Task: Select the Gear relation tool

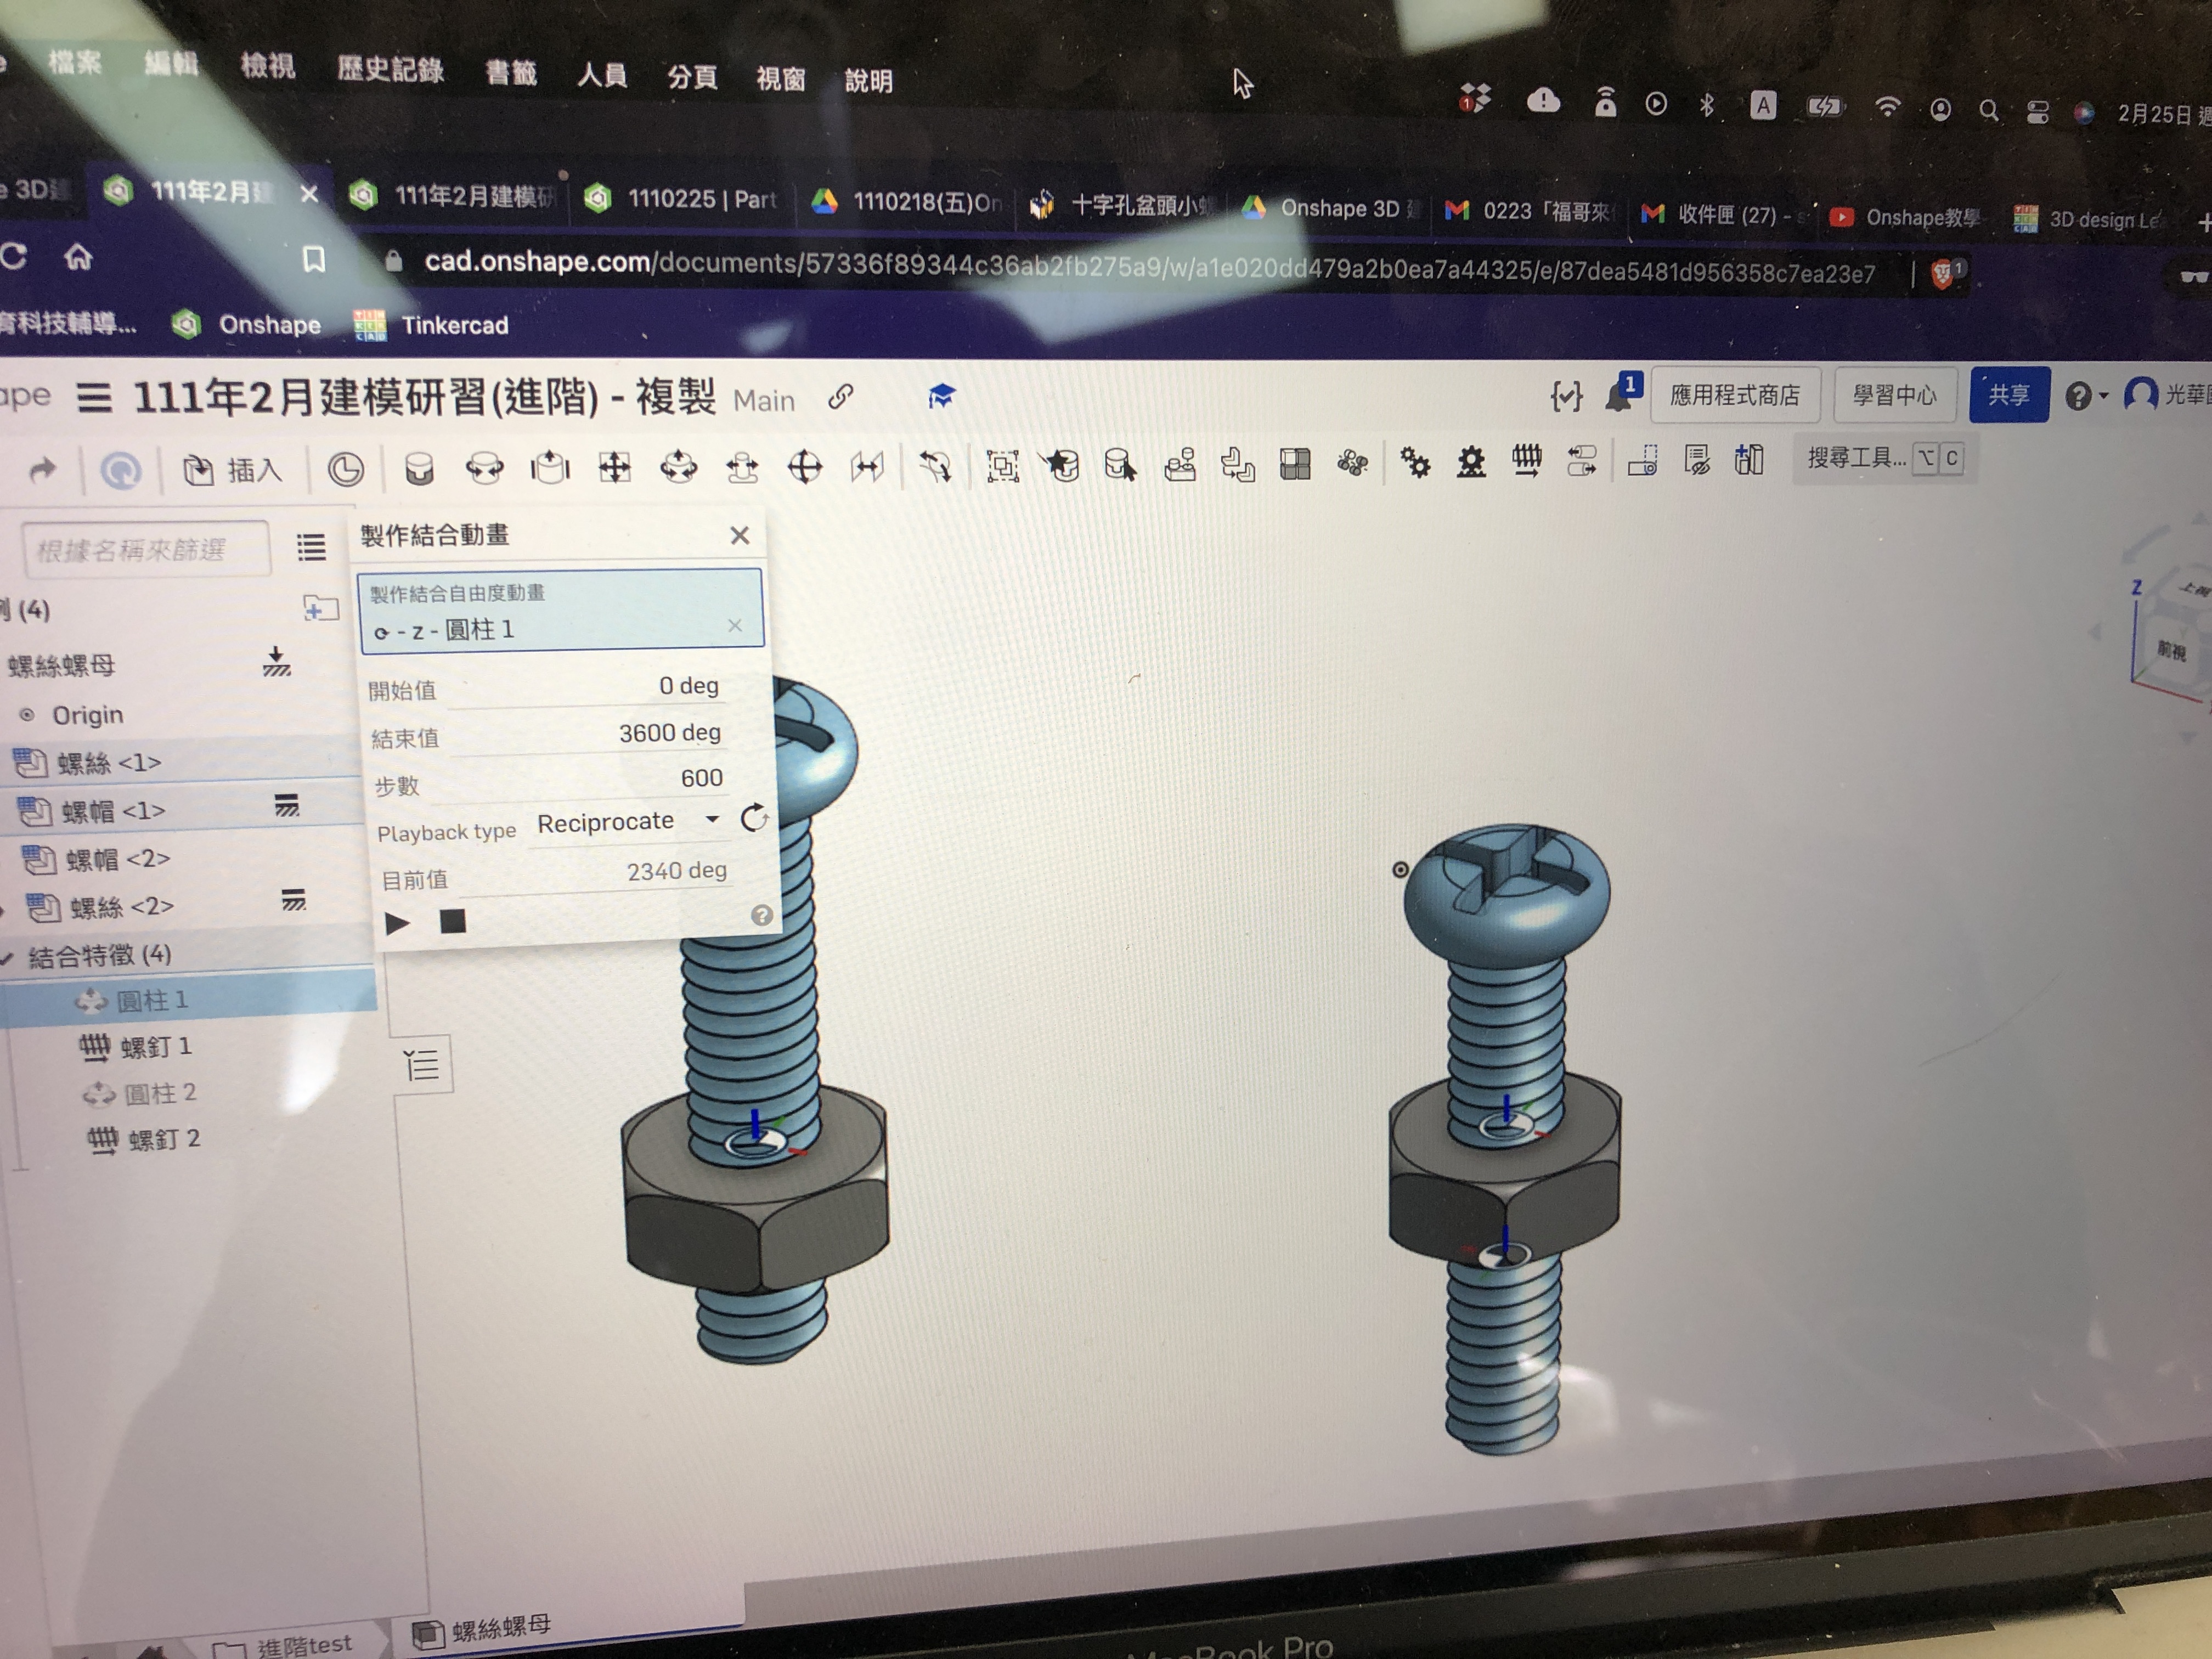Action: coord(1415,462)
